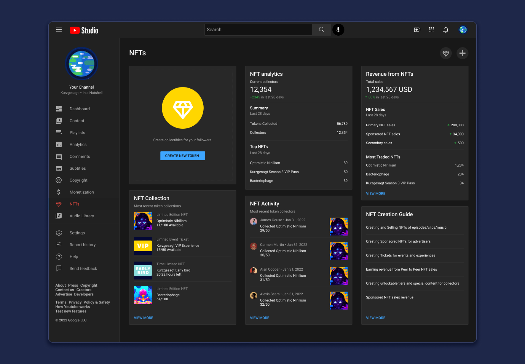Click Alan Cooper's profile avatar
525x364 pixels.
click(253, 271)
